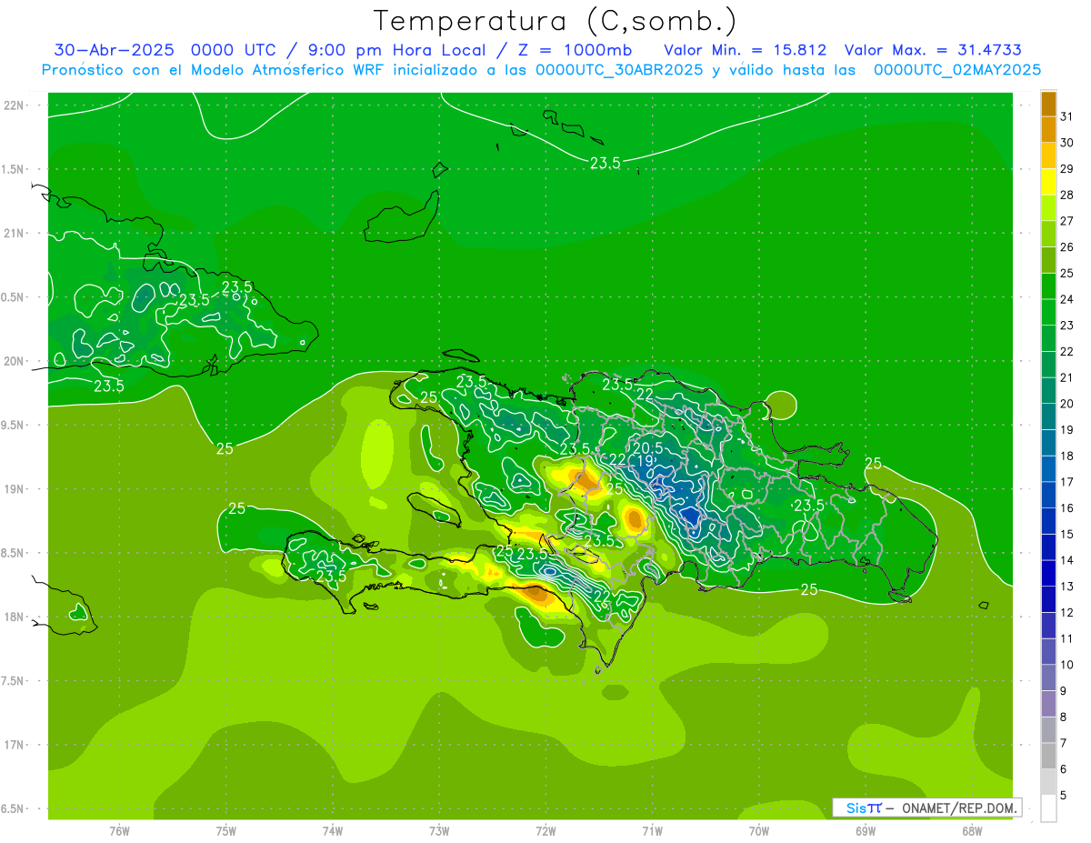This screenshot has width=1091, height=843.
Task: Click the 25 contour label off the eastern coast
Action: [873, 464]
